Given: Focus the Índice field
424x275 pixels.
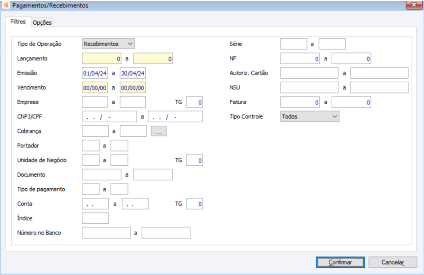Looking at the screenshot, I should pos(95,218).
